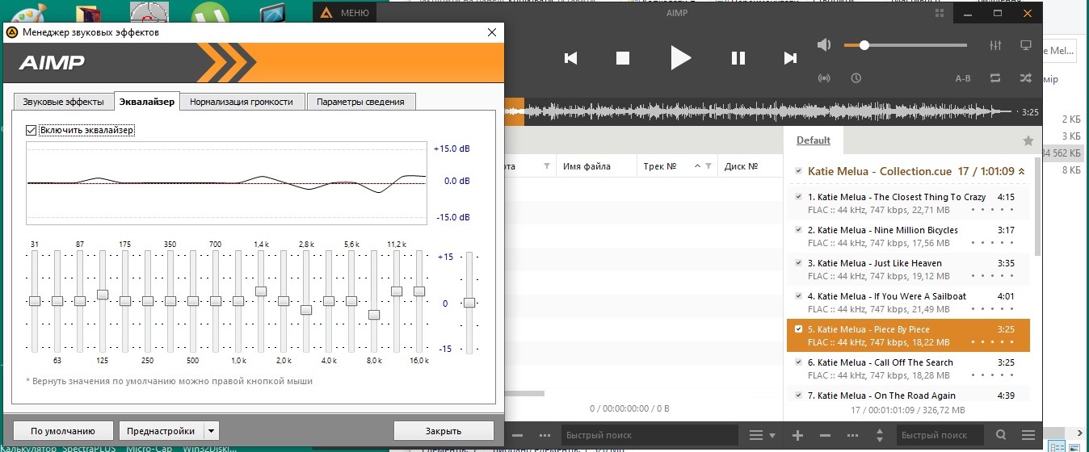Screen dimensions: 1089x452
Task: Toggle checkbox for Collection.cue group
Action: click(799, 171)
